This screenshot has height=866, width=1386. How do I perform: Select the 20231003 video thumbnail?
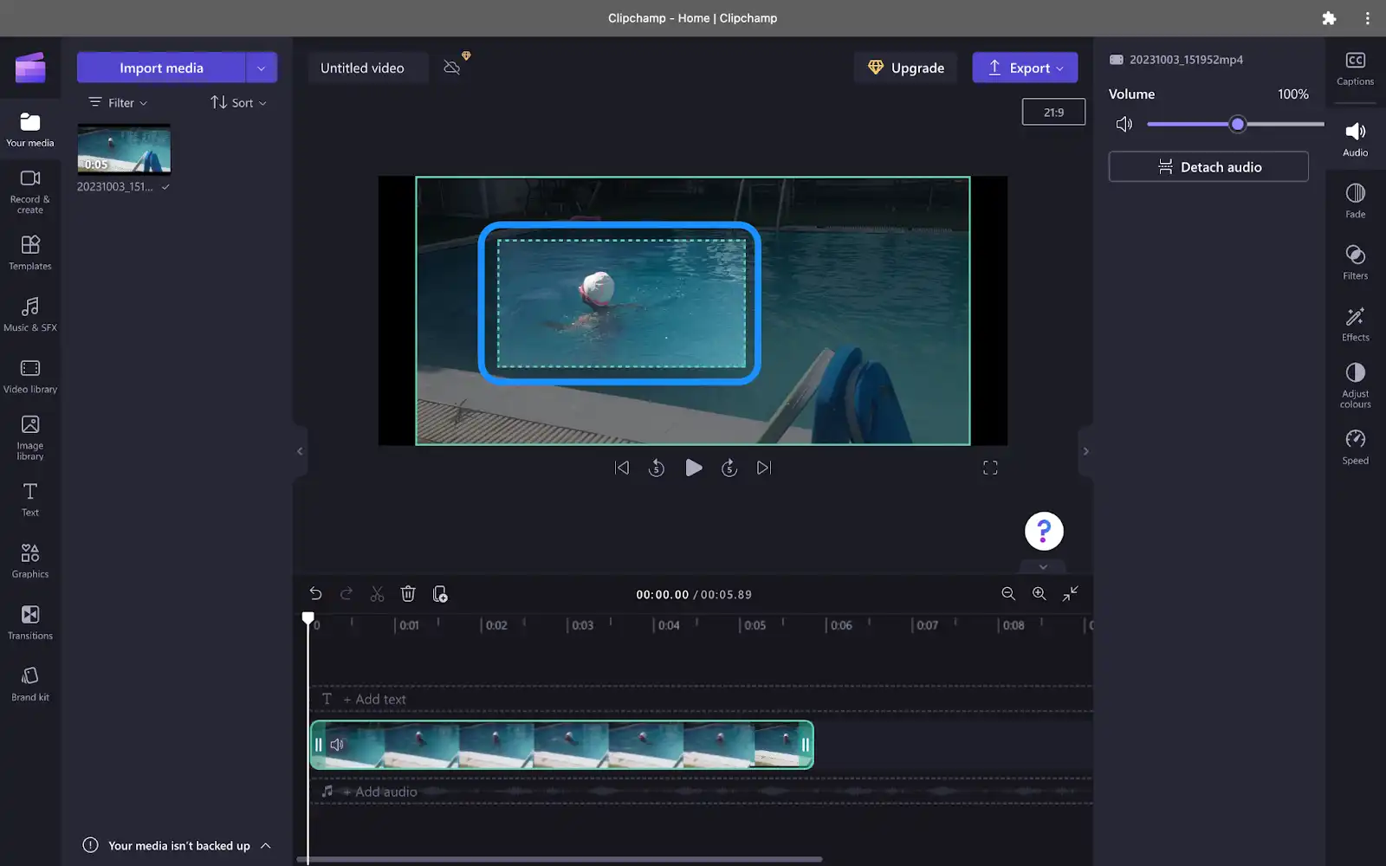pos(123,149)
